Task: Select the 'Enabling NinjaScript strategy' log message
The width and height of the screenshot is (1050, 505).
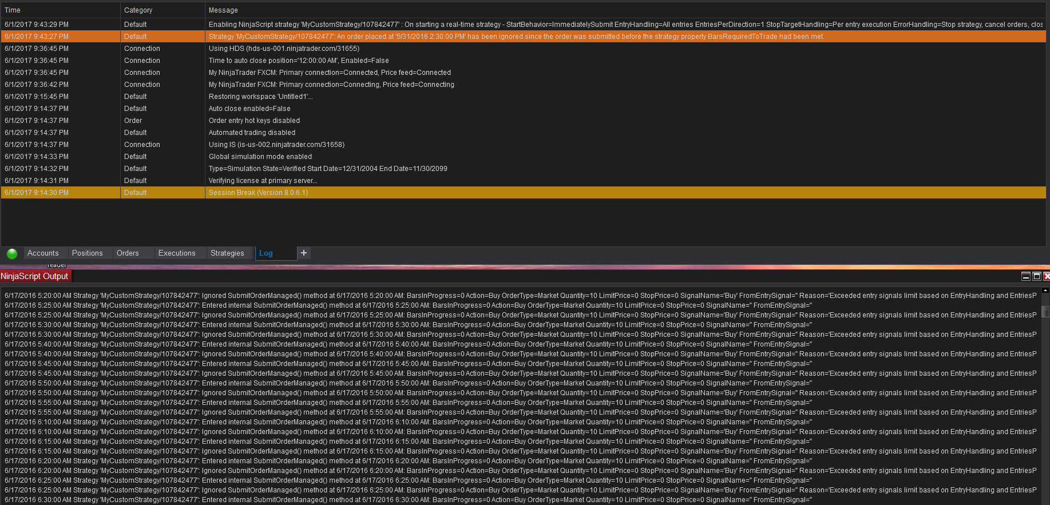Action: coord(625,25)
